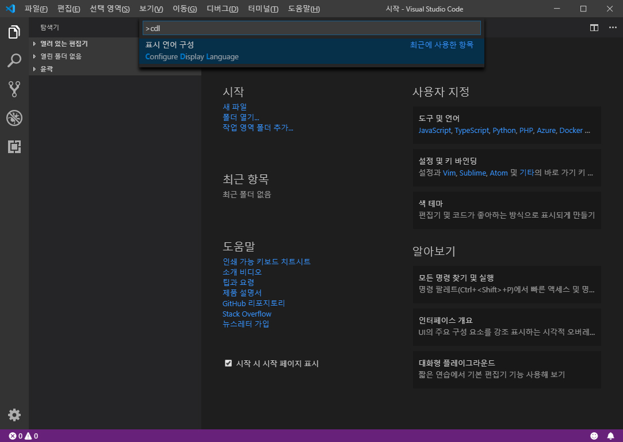Open the 편집(E) menu
Screen dimensions: 623x442
coord(68,9)
